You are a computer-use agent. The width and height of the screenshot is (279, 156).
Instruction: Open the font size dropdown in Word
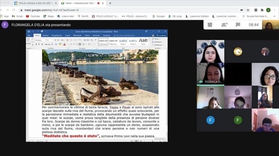(x=53, y=40)
